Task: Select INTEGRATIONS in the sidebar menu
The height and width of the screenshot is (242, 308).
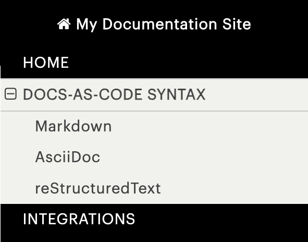Action: click(x=154, y=219)
